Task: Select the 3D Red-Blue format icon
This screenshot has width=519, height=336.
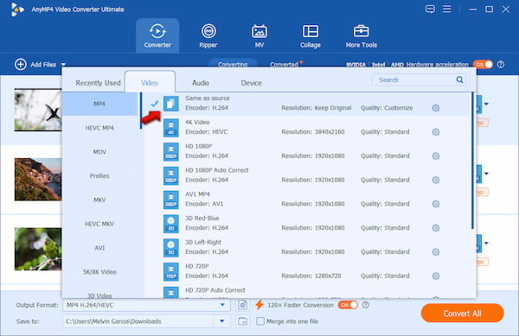Action: tap(170, 224)
